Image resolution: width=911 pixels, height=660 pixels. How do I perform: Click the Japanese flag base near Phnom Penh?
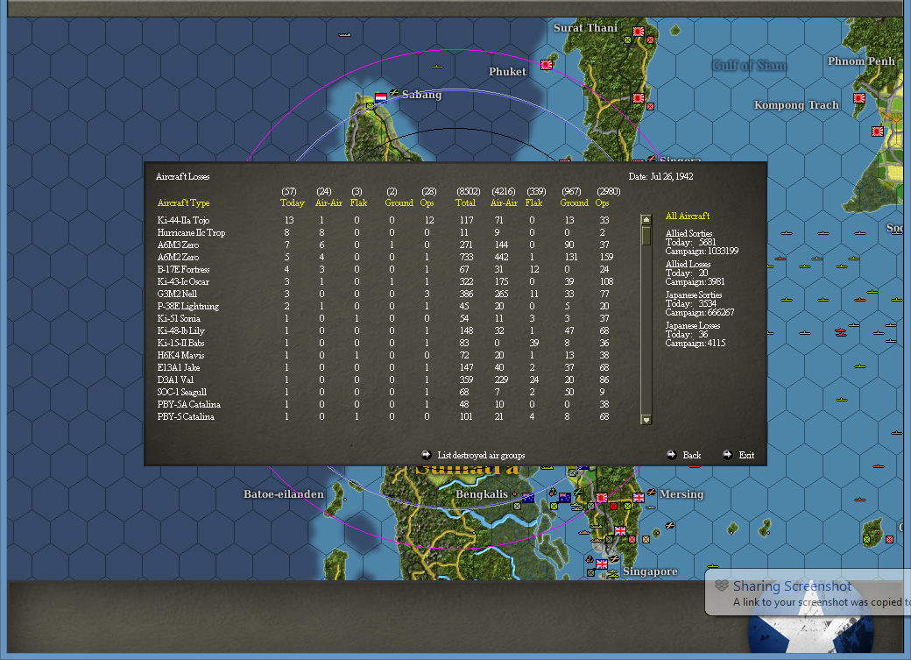point(876,130)
